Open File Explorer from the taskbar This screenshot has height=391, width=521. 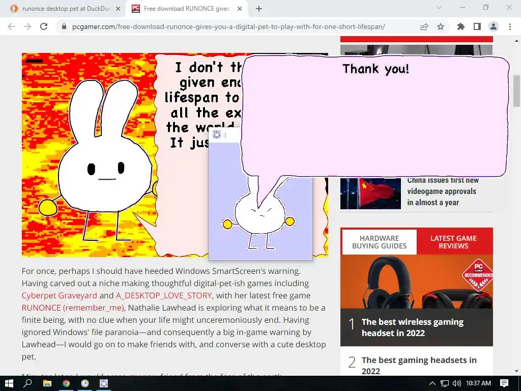tap(47, 383)
